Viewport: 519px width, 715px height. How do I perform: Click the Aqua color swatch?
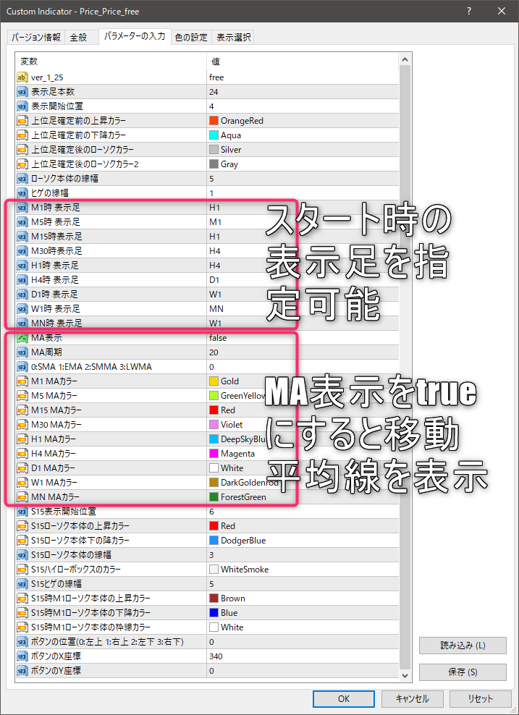click(x=214, y=135)
